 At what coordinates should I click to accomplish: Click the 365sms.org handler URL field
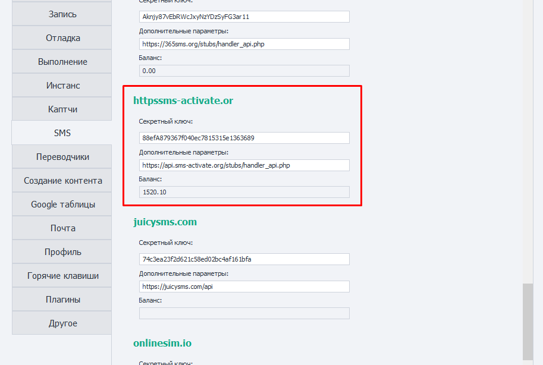pos(244,44)
